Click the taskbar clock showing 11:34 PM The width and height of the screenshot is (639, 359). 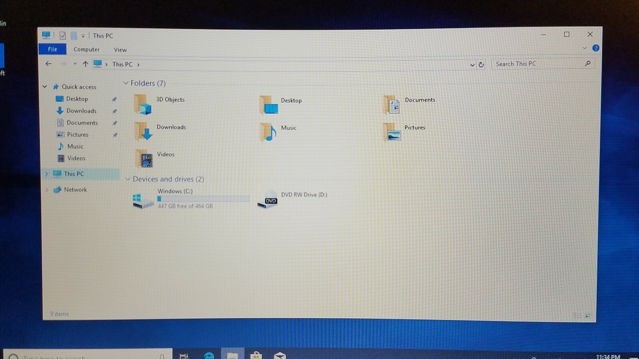pos(608,356)
